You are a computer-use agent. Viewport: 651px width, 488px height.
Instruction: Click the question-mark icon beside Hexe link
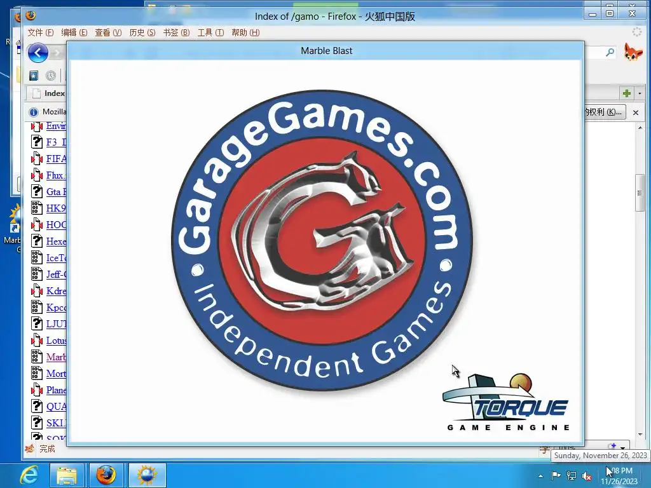click(x=36, y=241)
